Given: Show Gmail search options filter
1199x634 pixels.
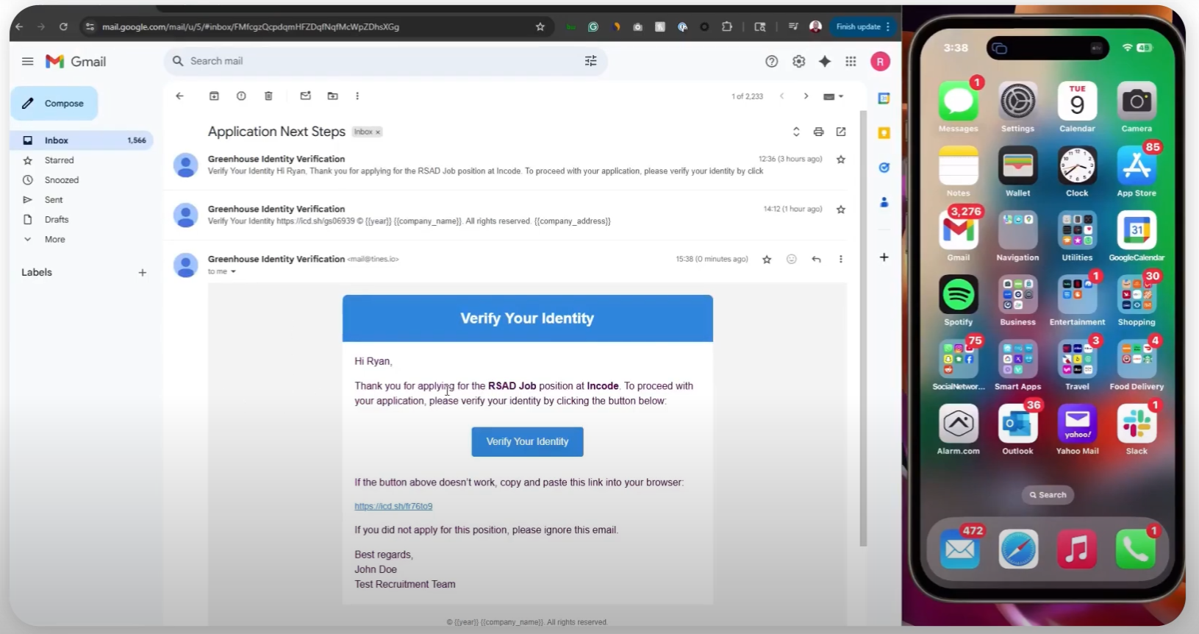Looking at the screenshot, I should (590, 61).
